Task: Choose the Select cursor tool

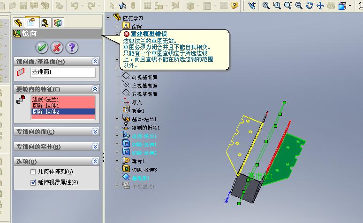Action: click(x=112, y=5)
